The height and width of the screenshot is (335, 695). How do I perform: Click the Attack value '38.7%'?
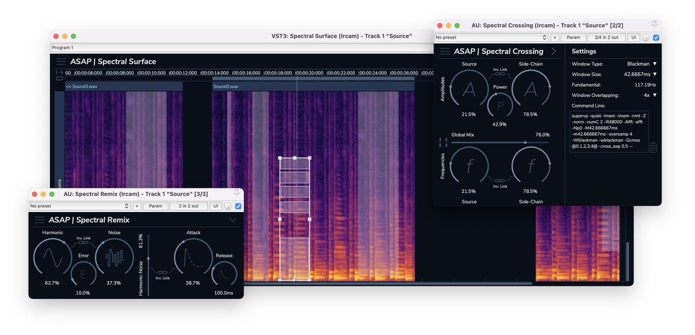click(x=193, y=283)
